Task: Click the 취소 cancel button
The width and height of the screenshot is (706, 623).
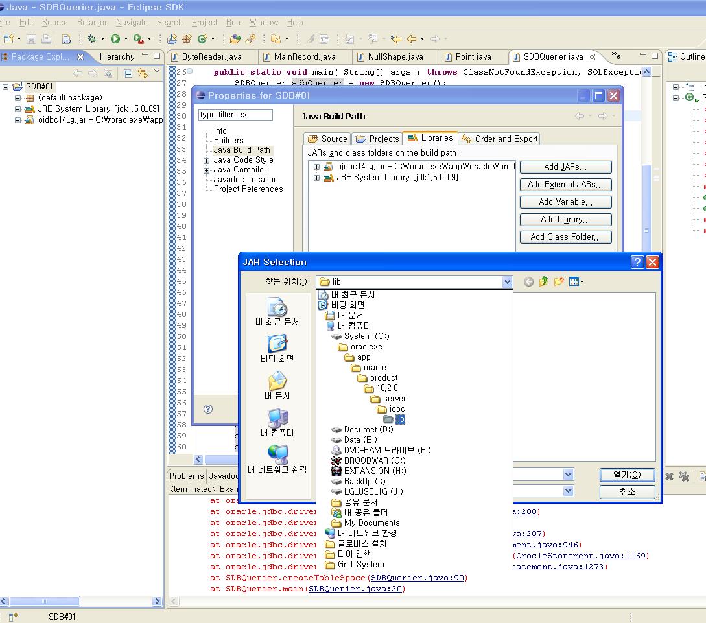Action: tap(627, 492)
